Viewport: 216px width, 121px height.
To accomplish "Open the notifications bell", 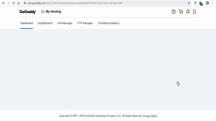I will click(x=188, y=12).
